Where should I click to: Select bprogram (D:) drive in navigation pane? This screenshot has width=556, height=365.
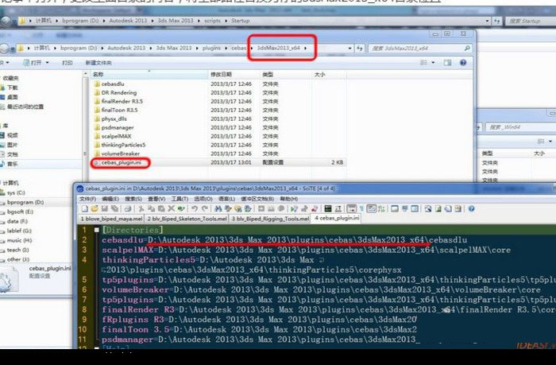[x=25, y=202]
